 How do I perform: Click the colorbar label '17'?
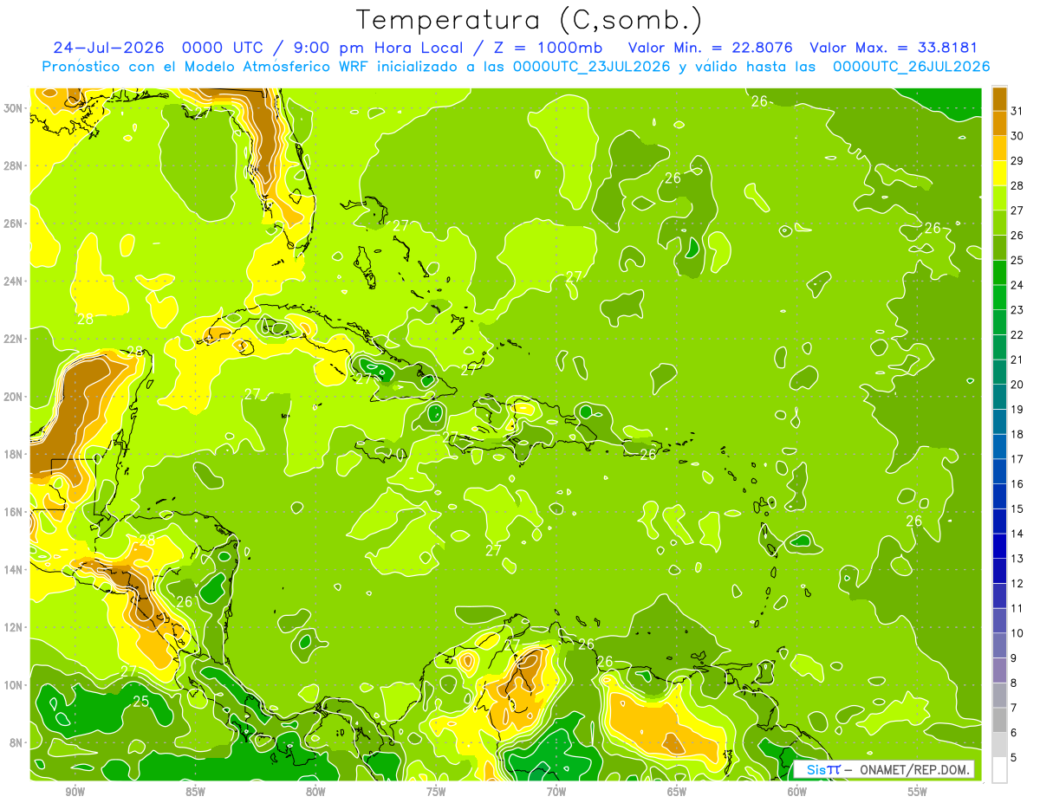click(x=1017, y=459)
